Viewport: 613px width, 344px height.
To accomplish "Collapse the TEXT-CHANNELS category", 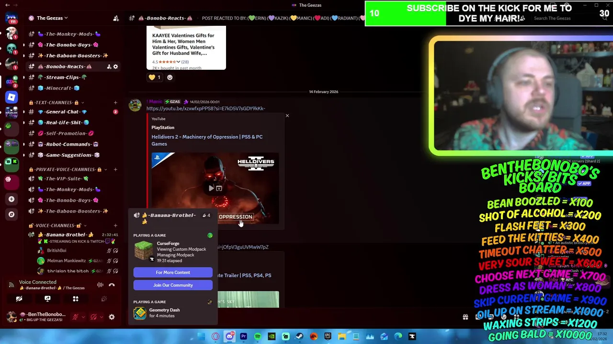I will tap(57, 103).
